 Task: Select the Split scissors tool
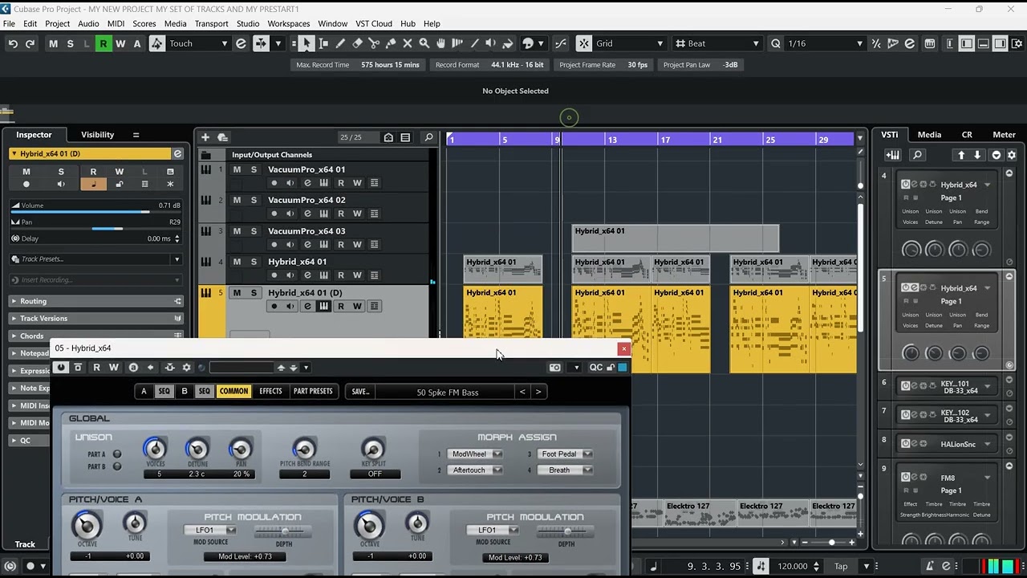[374, 43]
